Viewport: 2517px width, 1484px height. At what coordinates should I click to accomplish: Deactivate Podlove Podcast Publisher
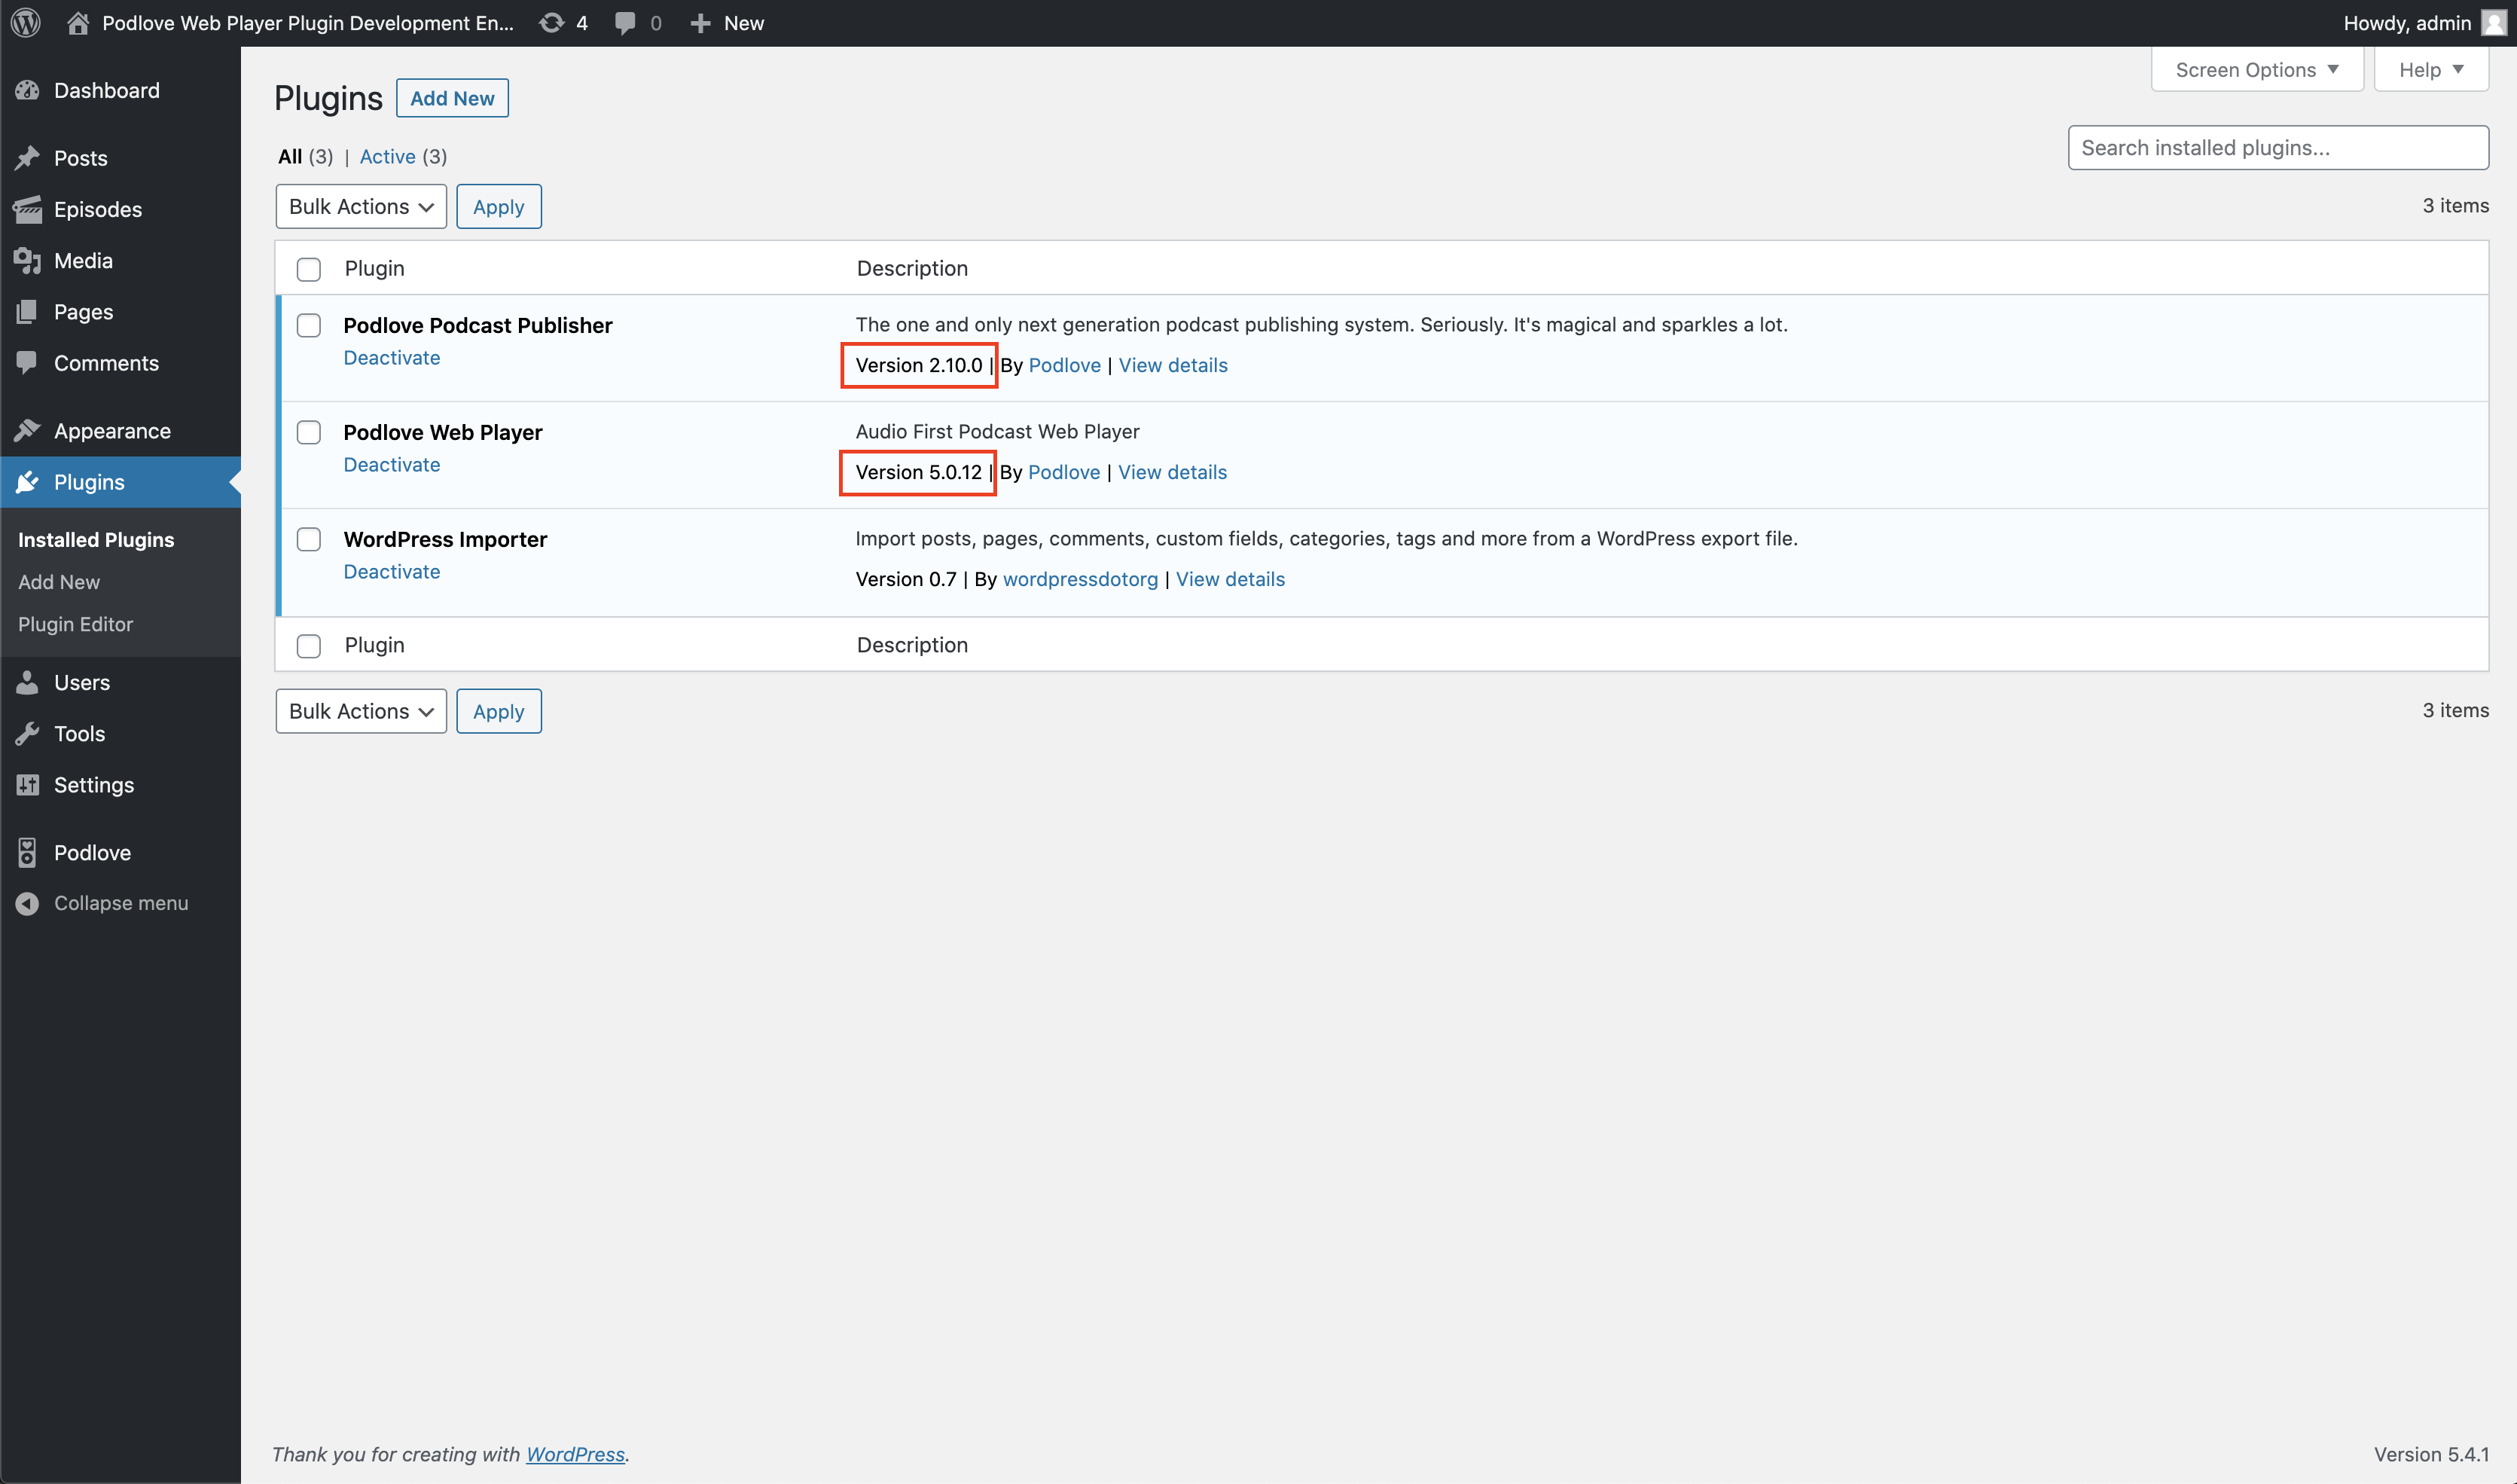[392, 357]
